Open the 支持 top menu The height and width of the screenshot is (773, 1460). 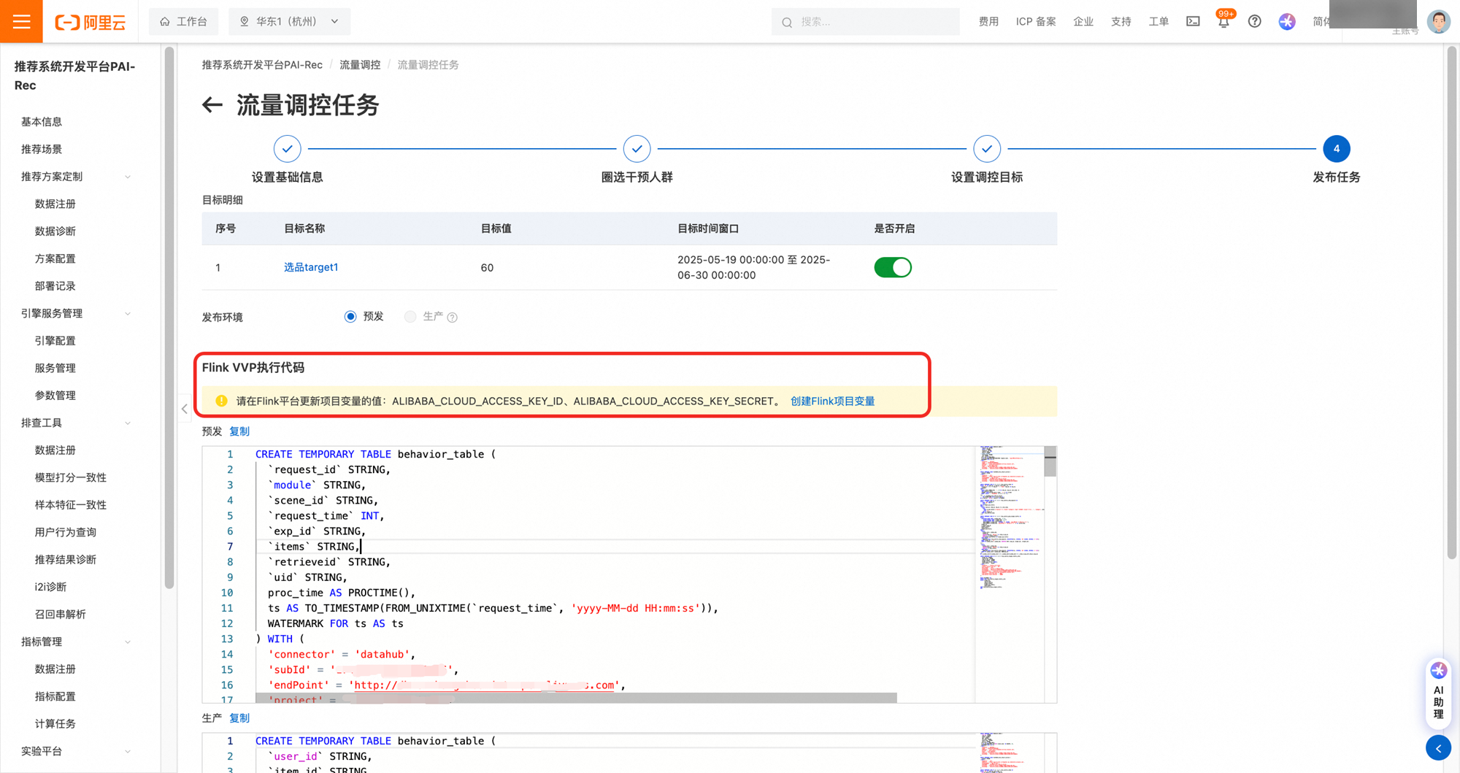(1121, 21)
